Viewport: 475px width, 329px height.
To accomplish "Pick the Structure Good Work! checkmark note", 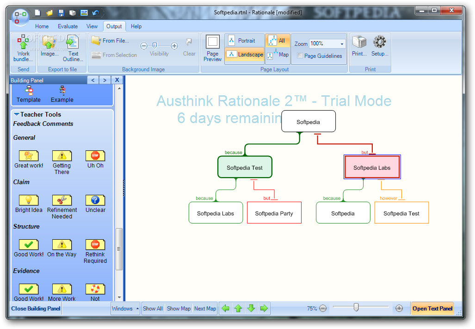I will 29,248.
